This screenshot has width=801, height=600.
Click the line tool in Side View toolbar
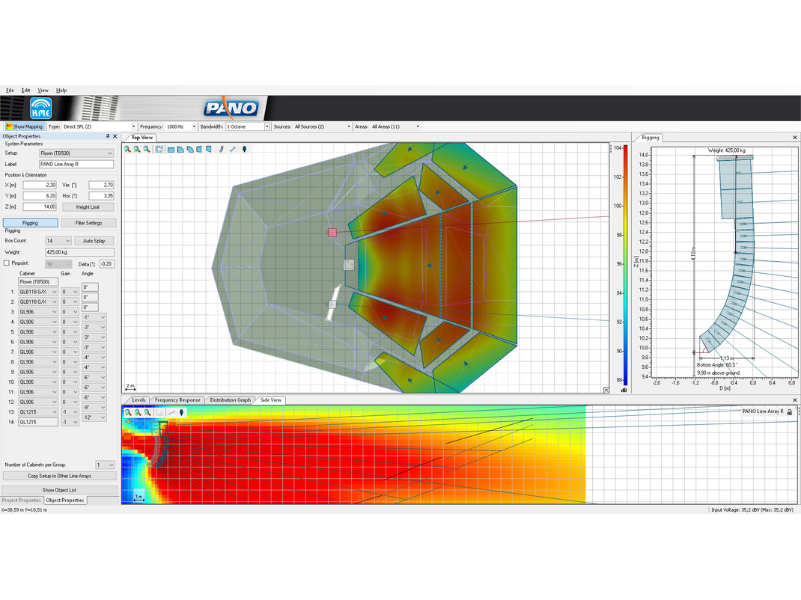(171, 413)
